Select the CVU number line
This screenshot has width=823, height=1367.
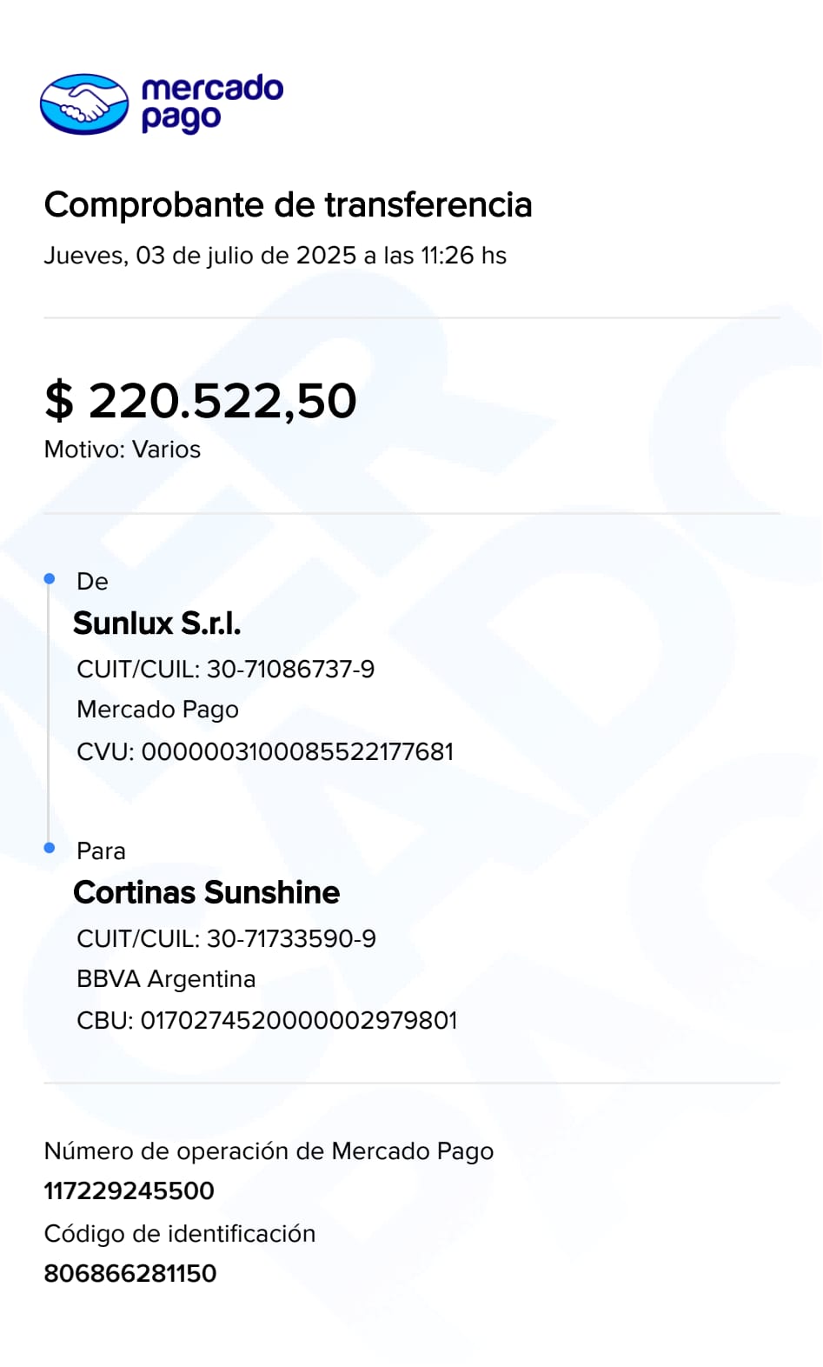point(265,752)
